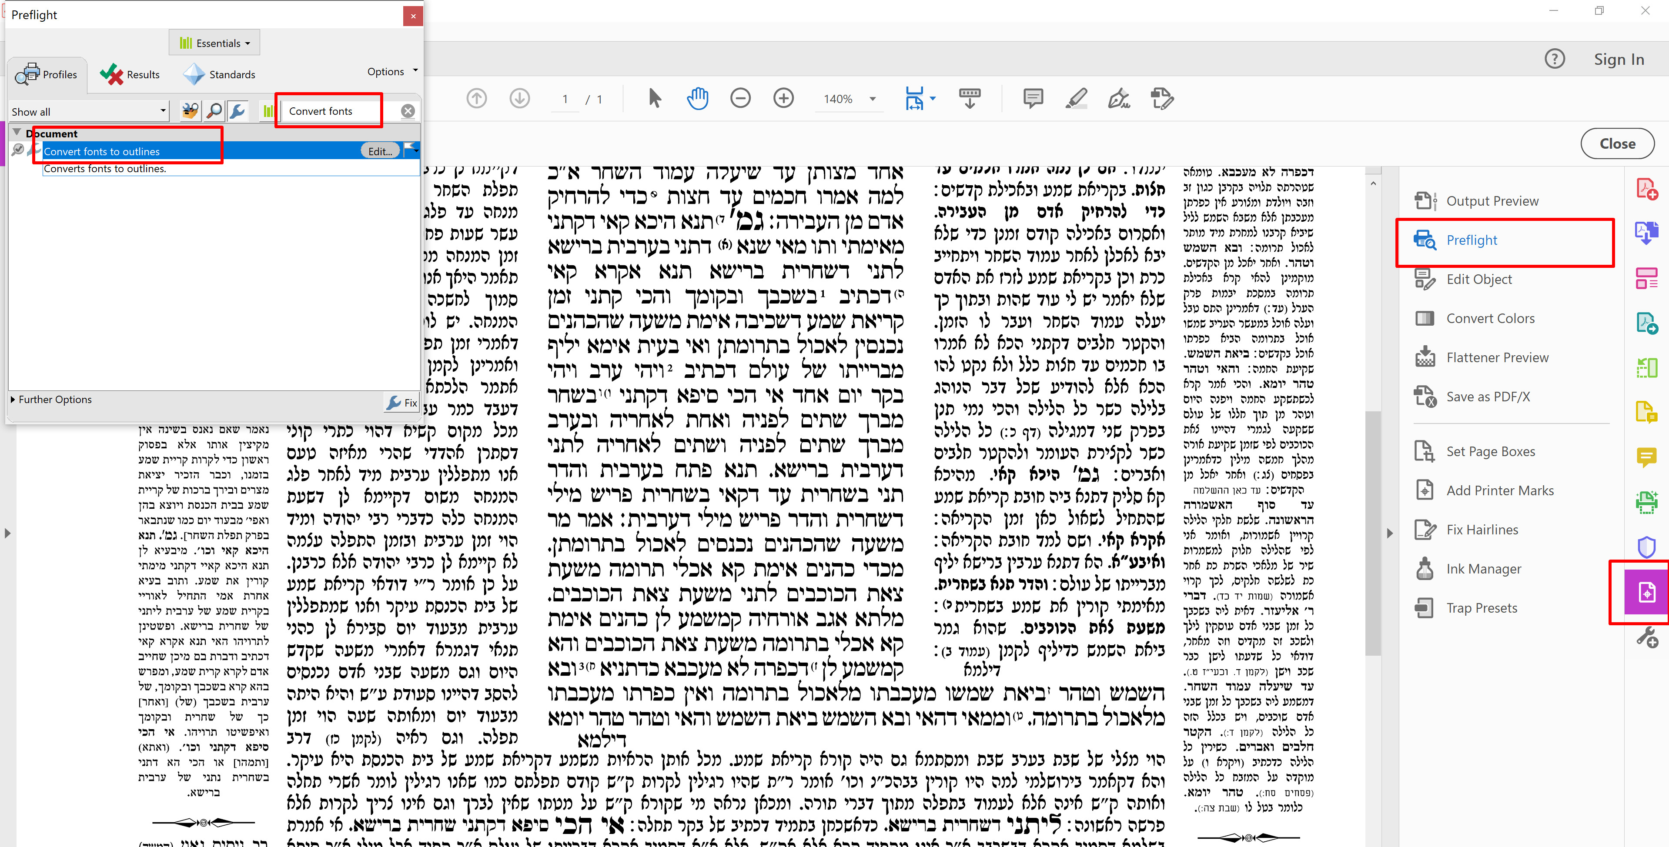This screenshot has width=1669, height=847.
Task: Click the add comment note icon
Action: coord(1033,98)
